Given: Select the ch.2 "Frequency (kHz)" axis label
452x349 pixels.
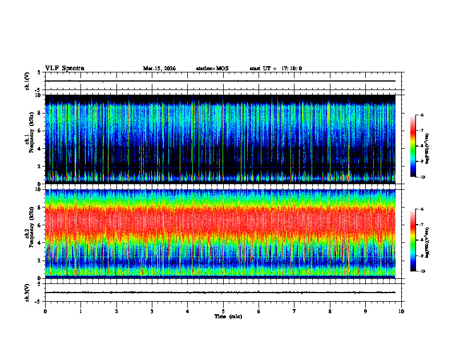Looking at the screenshot, I should pos(33,227).
